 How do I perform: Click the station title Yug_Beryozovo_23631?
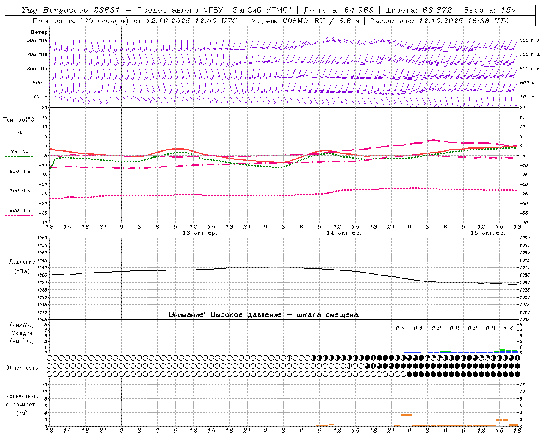pyautogui.click(x=71, y=10)
